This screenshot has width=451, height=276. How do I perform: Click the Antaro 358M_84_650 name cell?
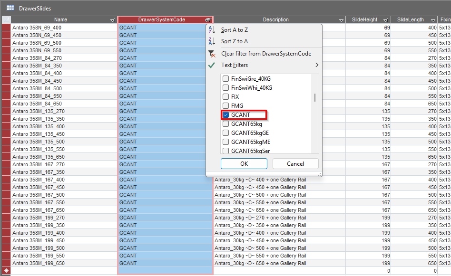[64, 104]
